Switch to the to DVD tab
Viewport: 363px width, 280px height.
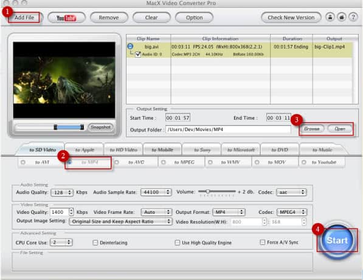tap(280, 150)
